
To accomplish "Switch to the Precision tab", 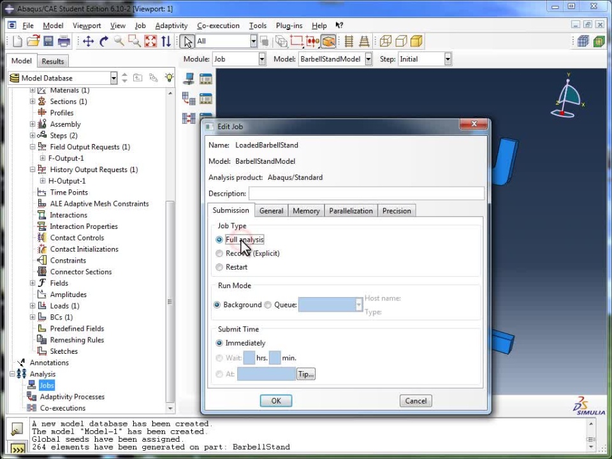I will click(x=397, y=211).
